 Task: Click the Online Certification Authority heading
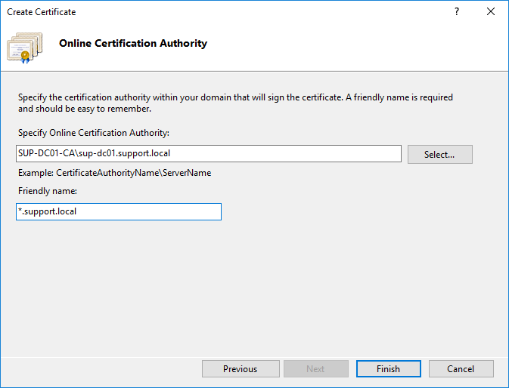pyautogui.click(x=132, y=43)
